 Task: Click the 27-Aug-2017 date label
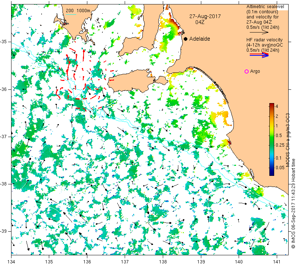coord(205,16)
